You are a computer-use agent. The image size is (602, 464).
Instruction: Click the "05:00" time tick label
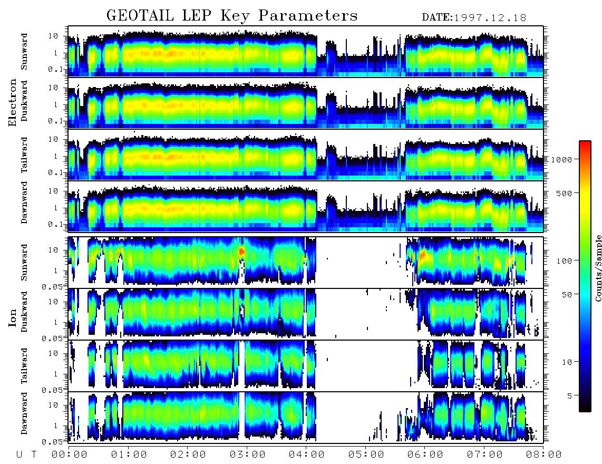[366, 455]
